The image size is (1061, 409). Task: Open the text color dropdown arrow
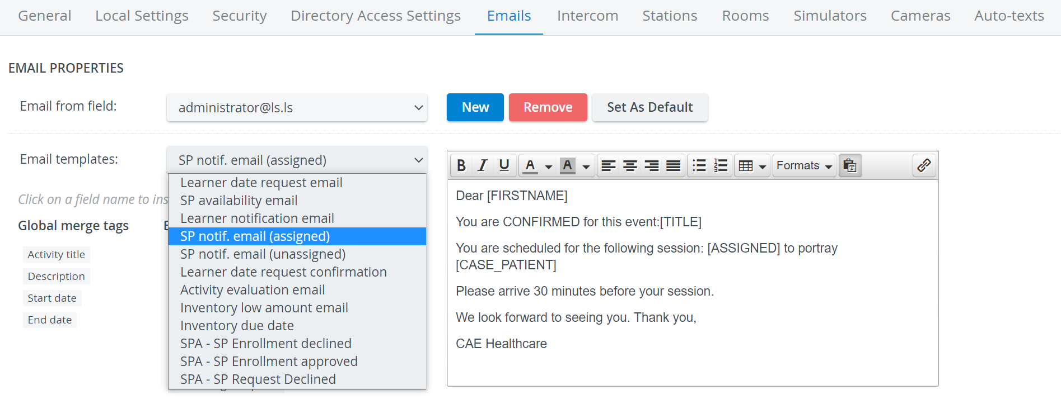pyautogui.click(x=549, y=167)
